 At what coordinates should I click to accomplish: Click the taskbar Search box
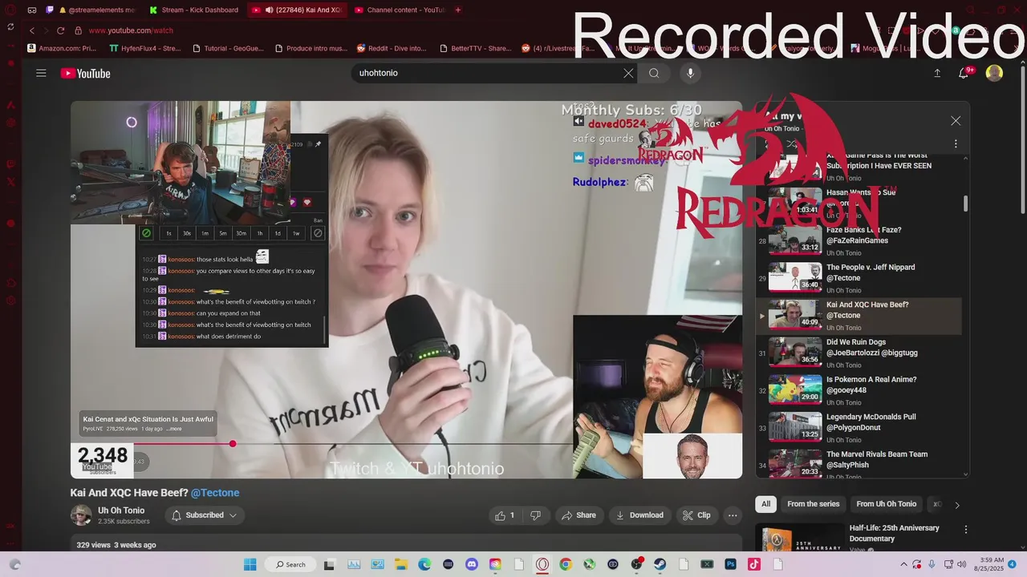291,564
